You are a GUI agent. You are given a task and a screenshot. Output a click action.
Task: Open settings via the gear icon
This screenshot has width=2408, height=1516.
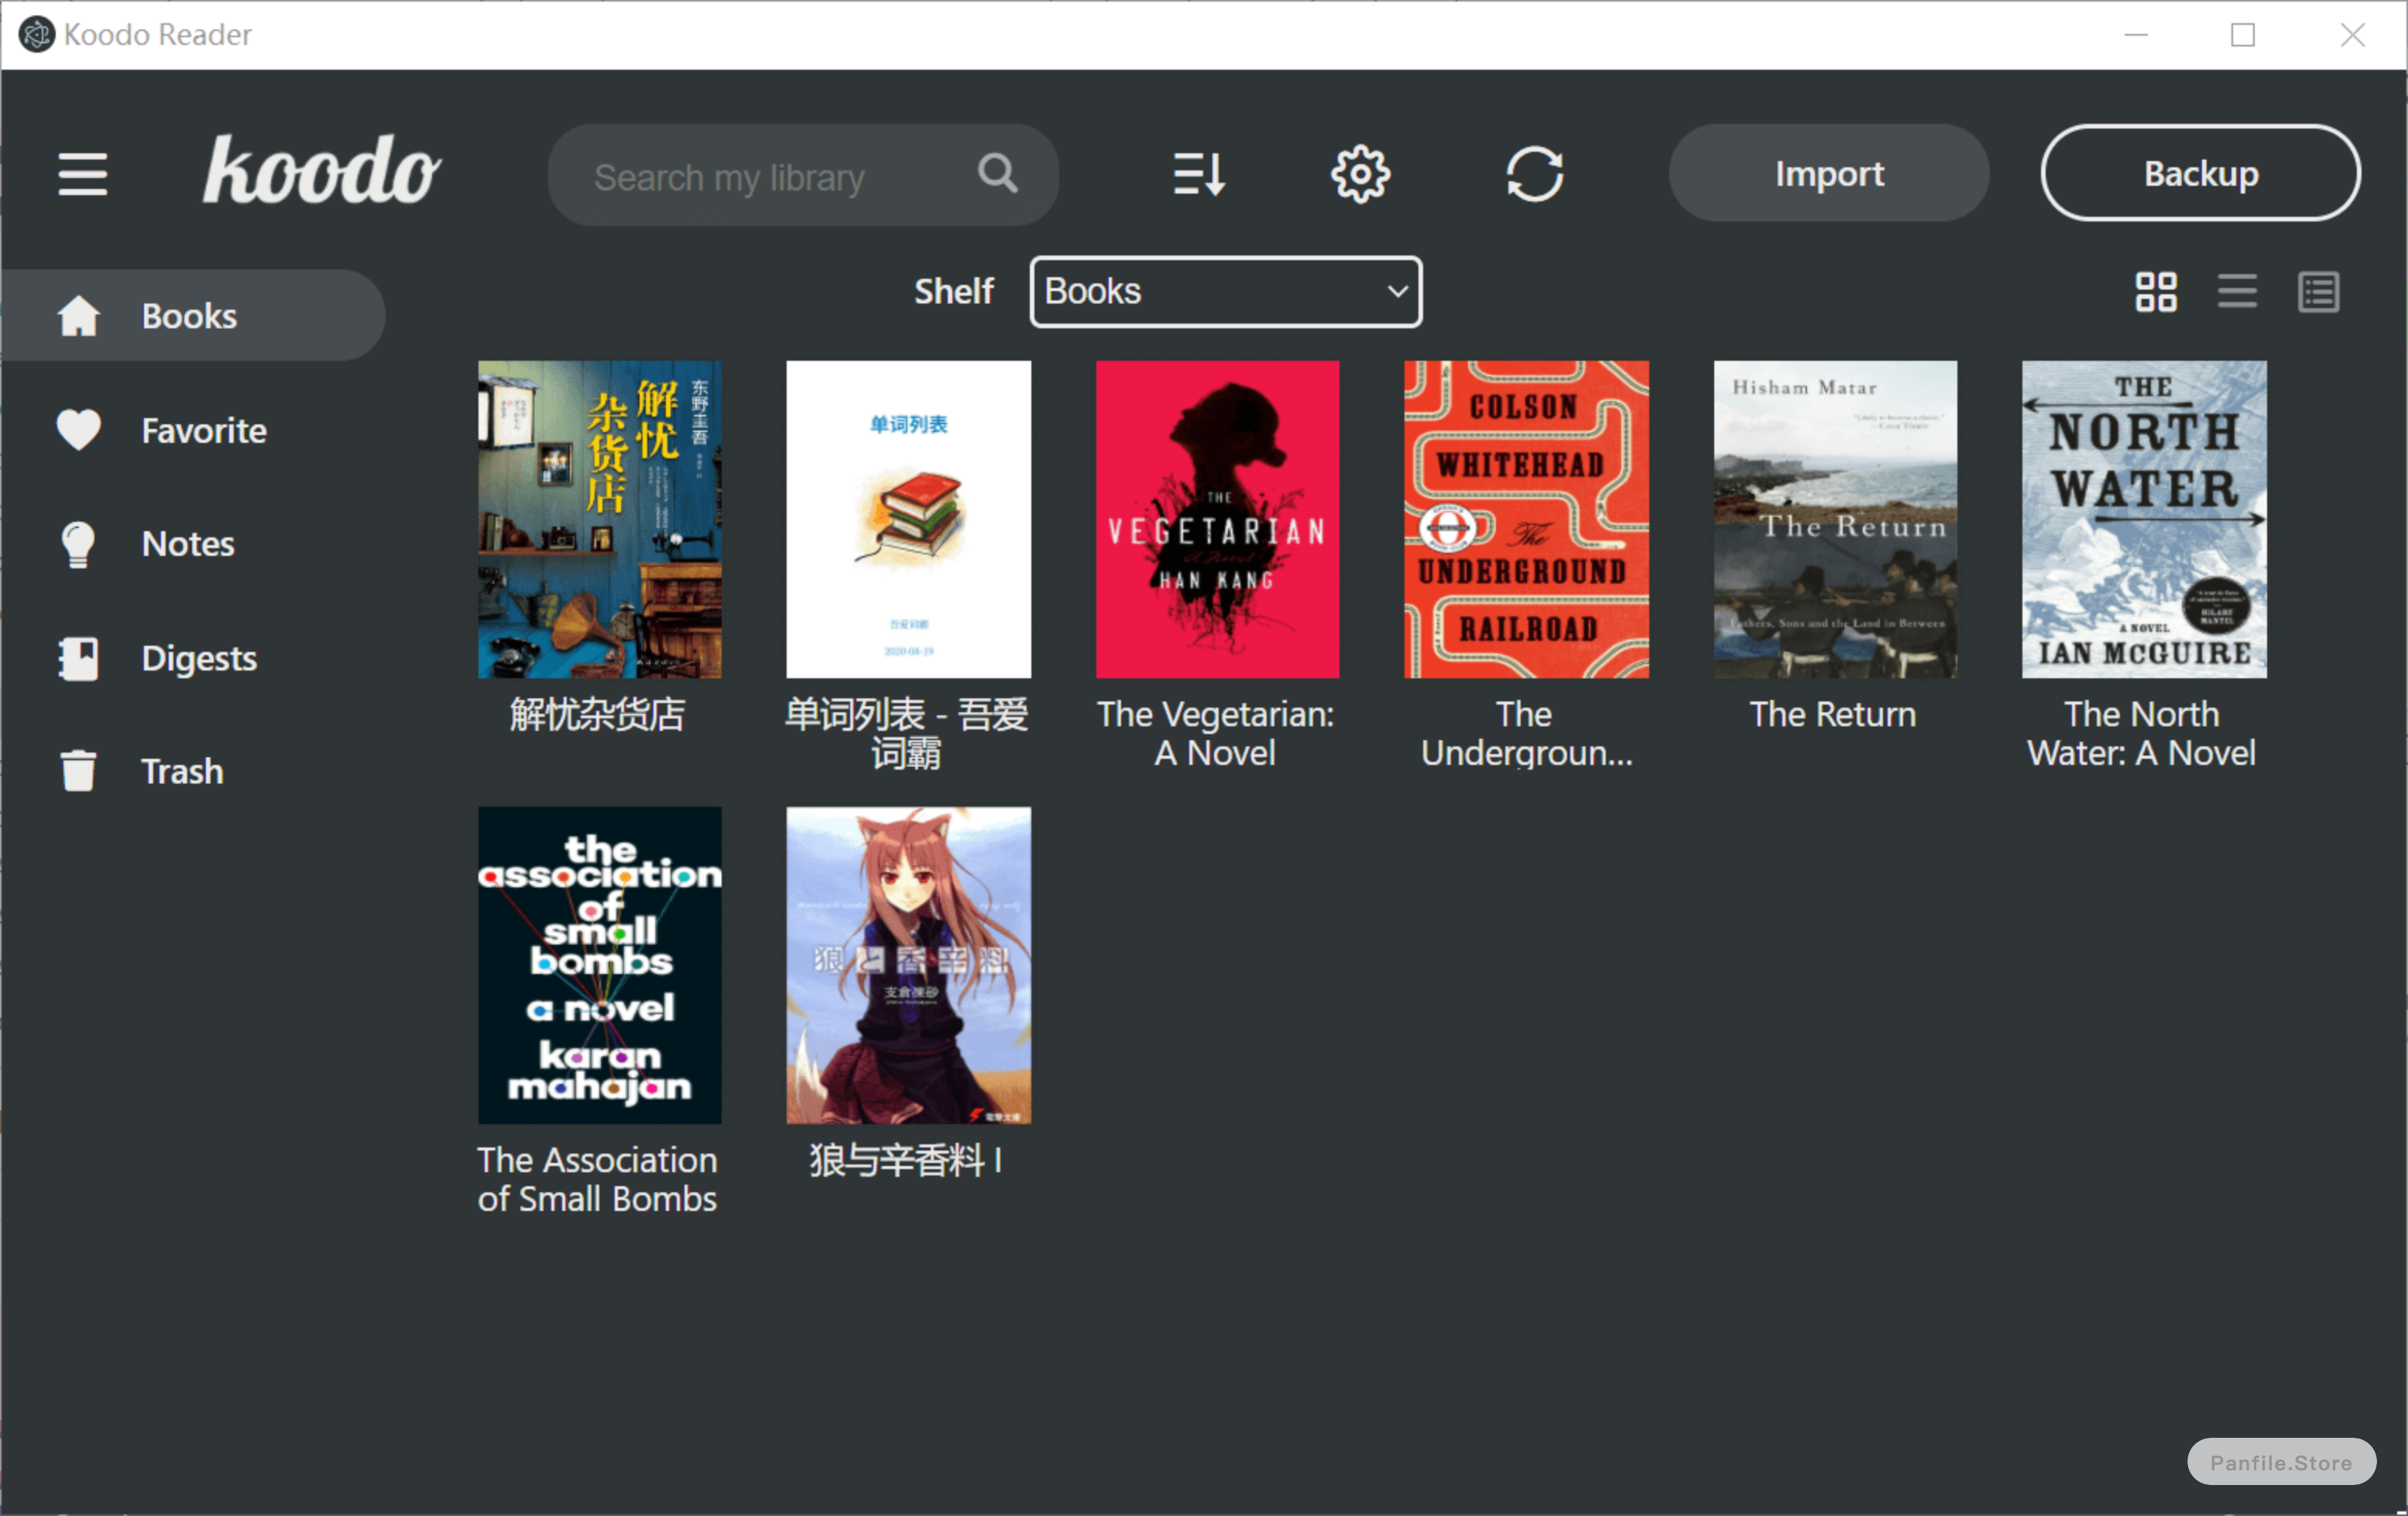(1360, 174)
